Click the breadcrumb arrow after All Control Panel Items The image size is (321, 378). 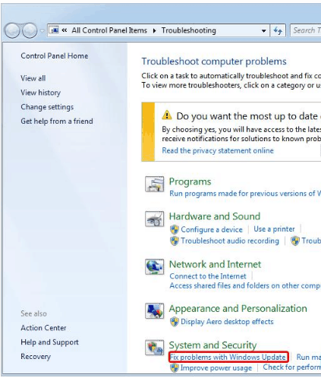(154, 30)
